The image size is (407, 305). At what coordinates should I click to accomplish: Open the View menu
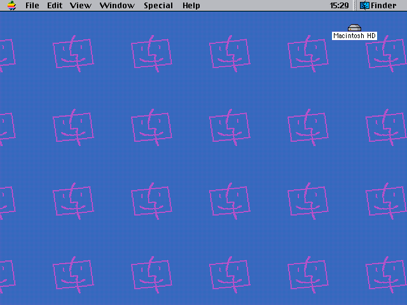(81, 6)
